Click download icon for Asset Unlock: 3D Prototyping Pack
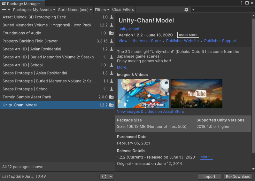 coord(112,17)
